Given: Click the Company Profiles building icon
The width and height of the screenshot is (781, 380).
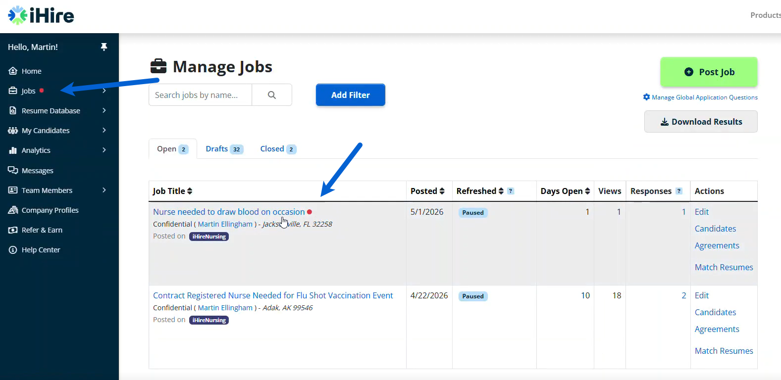Looking at the screenshot, I should click(13, 210).
